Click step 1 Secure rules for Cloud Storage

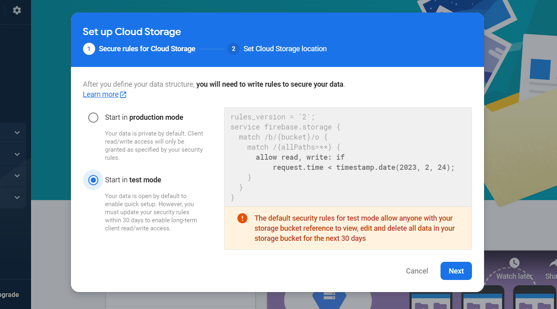(139, 49)
